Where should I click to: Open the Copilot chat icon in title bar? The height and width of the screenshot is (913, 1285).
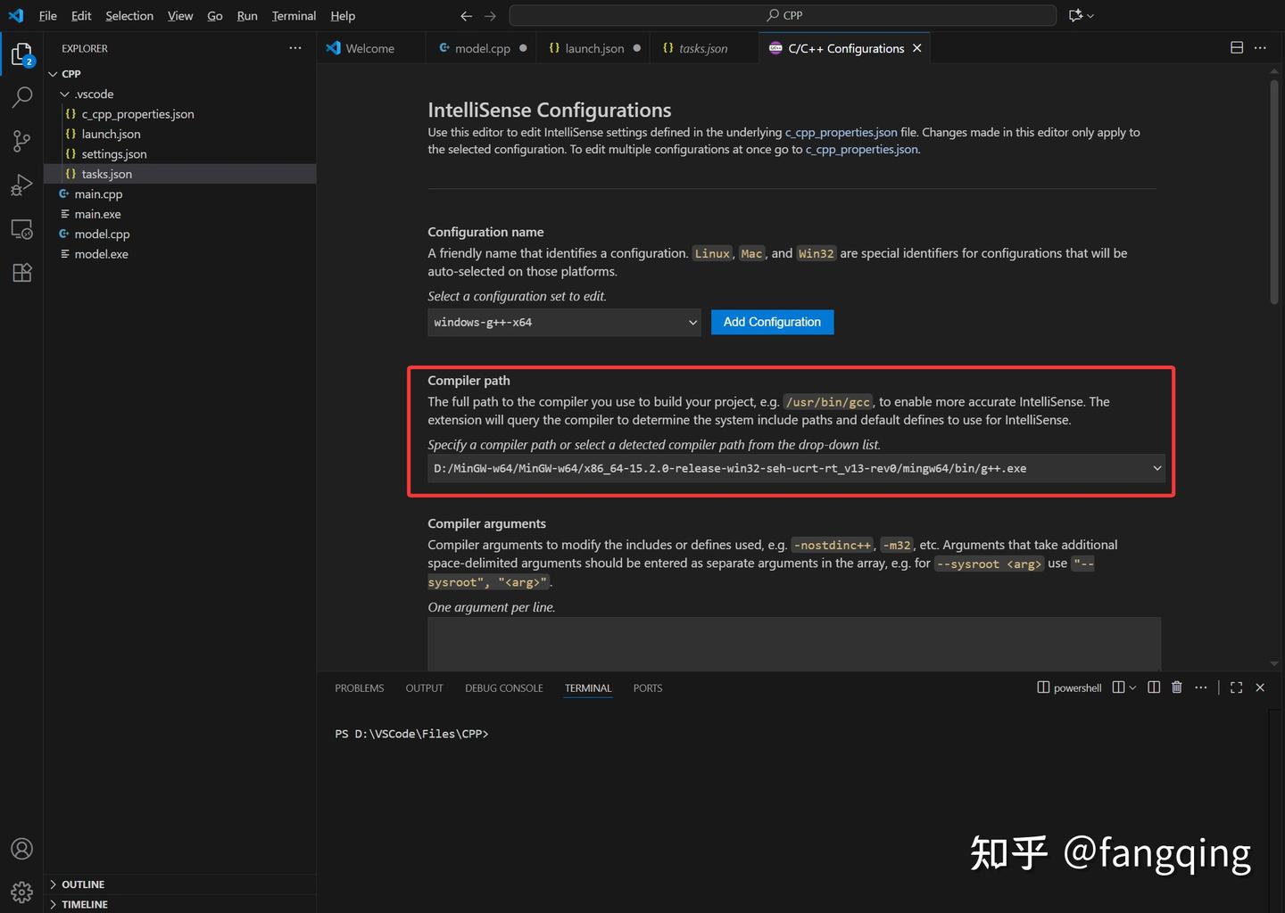pyautogui.click(x=1075, y=15)
